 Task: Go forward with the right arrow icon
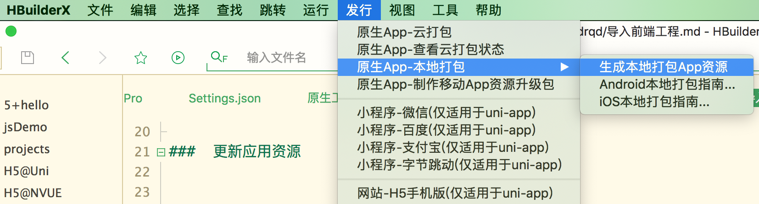tap(103, 58)
